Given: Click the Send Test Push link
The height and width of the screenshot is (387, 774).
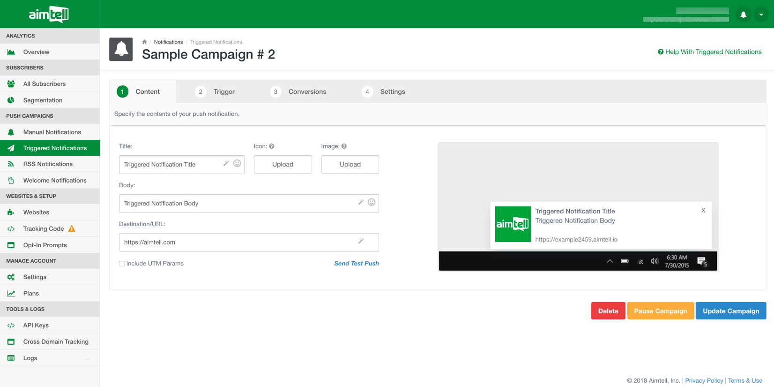Looking at the screenshot, I should coord(356,264).
